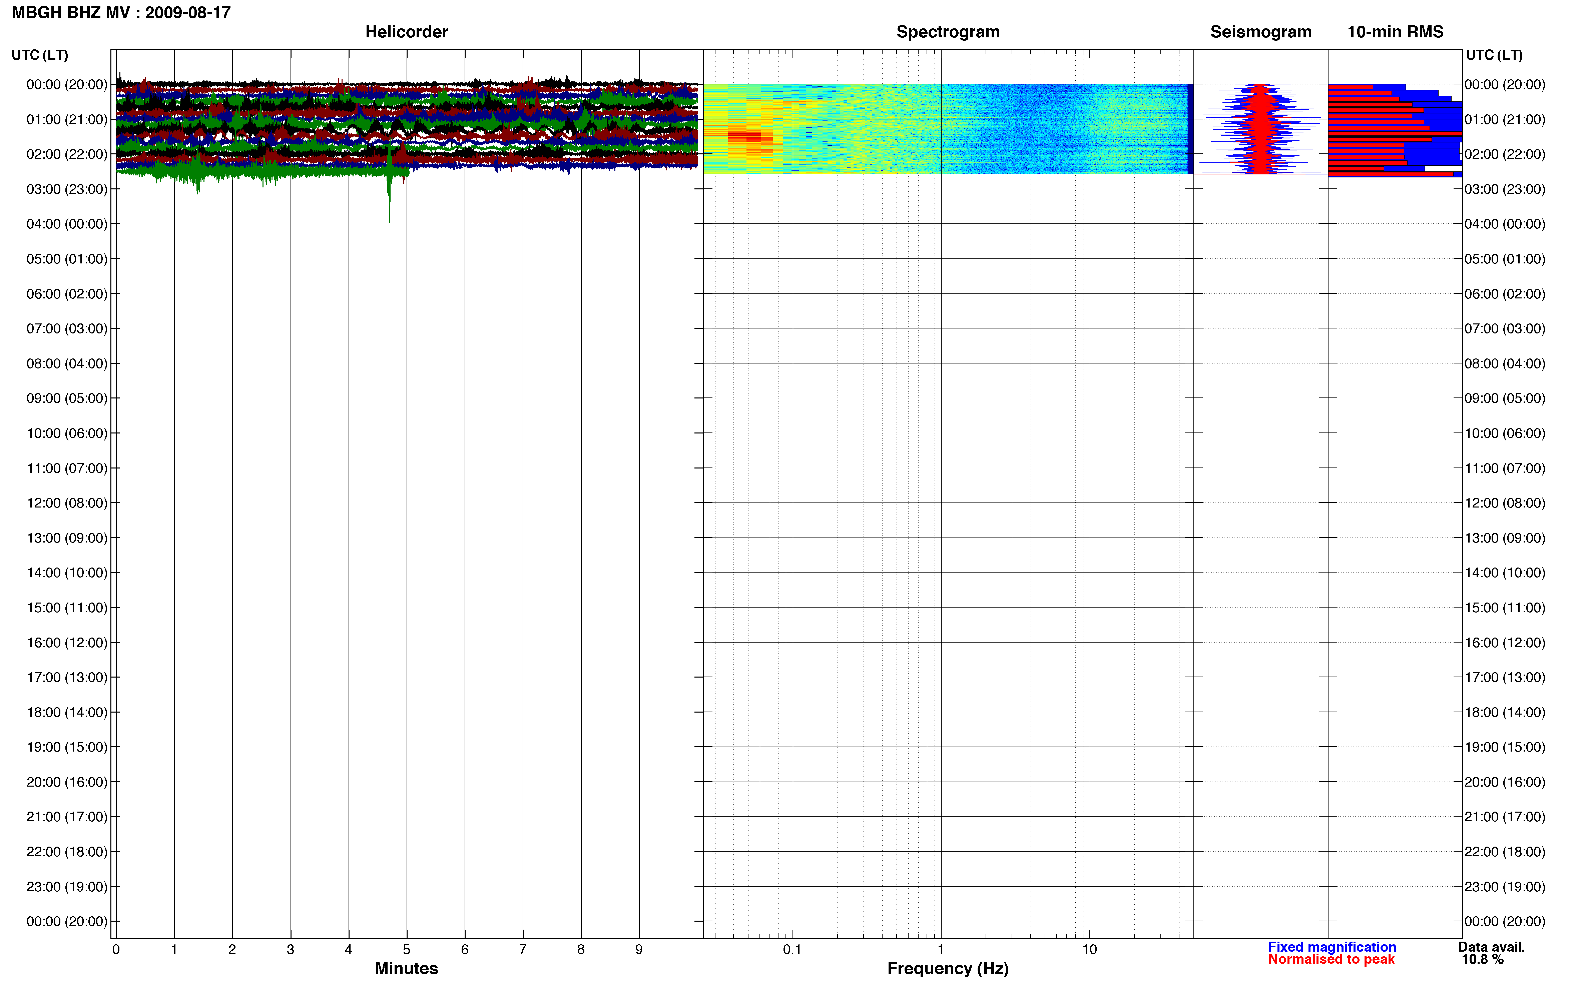1581x988 pixels.
Task: Select the 10-min RMS panel heading
Action: click(x=1395, y=32)
